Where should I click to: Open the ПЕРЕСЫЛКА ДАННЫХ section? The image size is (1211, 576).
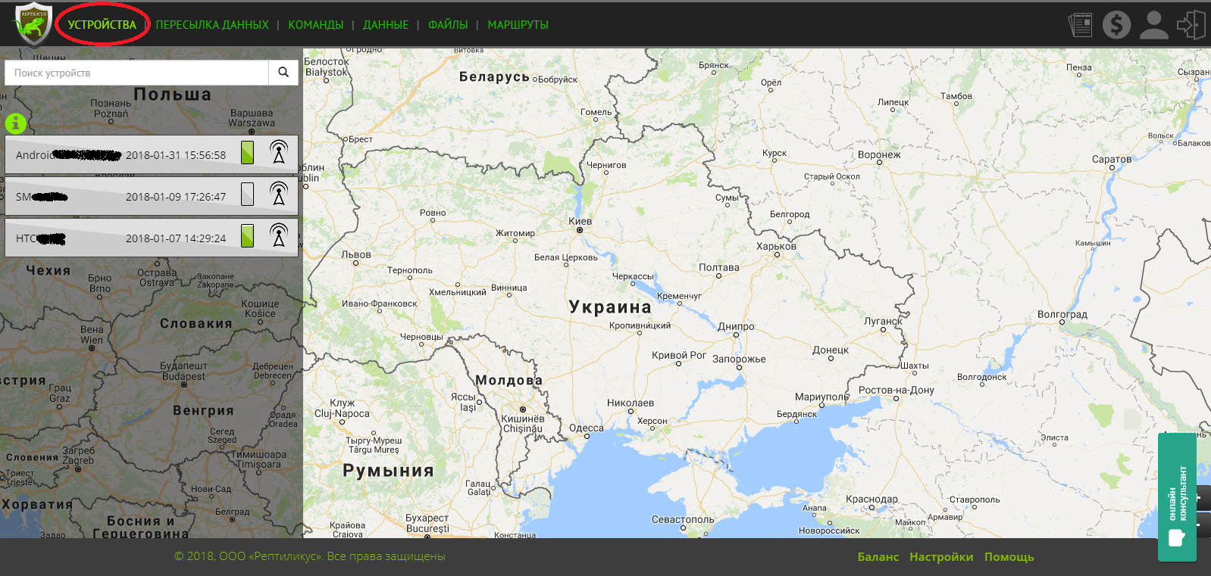point(212,25)
